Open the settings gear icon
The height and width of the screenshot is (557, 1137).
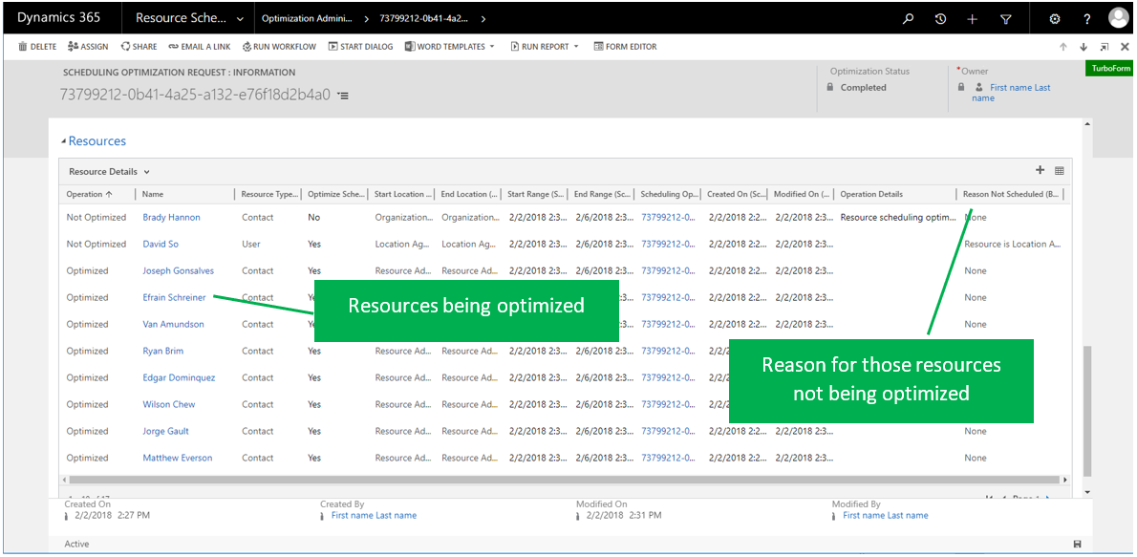pyautogui.click(x=1055, y=18)
